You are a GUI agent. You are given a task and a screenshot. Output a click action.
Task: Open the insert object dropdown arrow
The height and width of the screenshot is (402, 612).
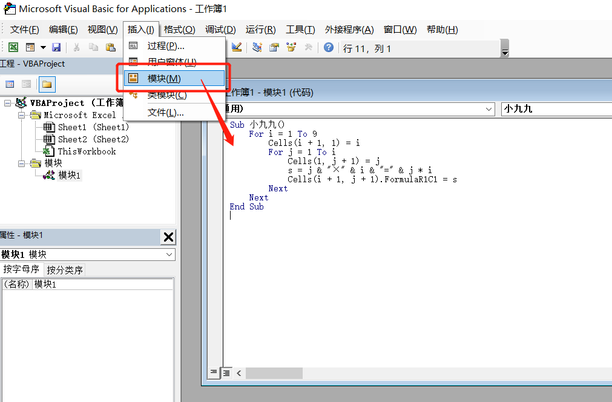click(43, 47)
